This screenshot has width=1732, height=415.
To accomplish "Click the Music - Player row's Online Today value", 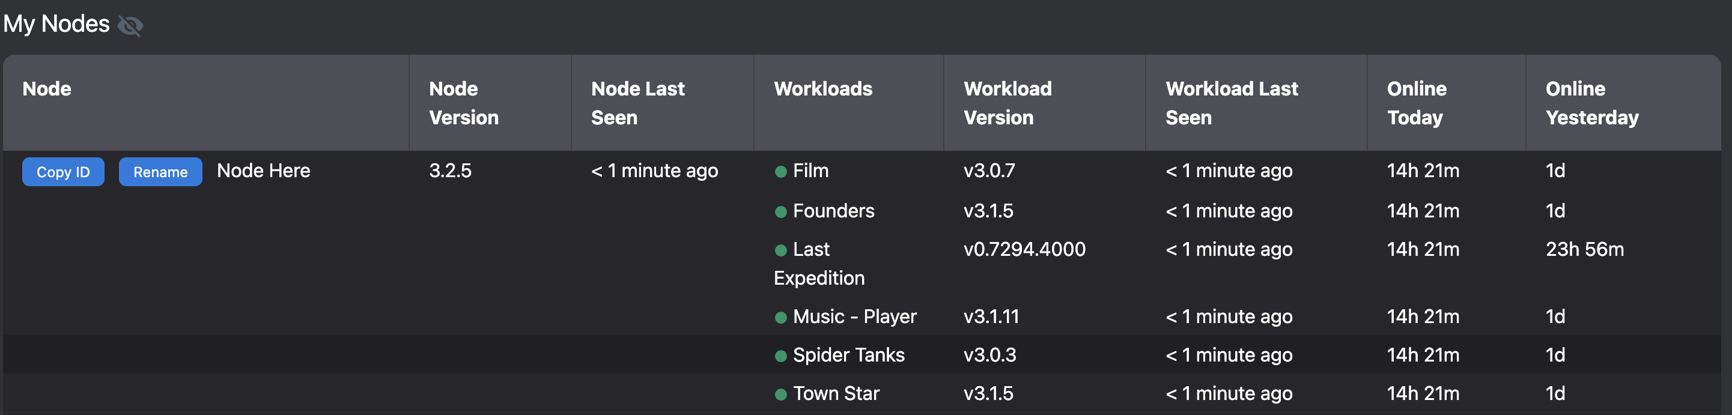I will (x=1423, y=317).
